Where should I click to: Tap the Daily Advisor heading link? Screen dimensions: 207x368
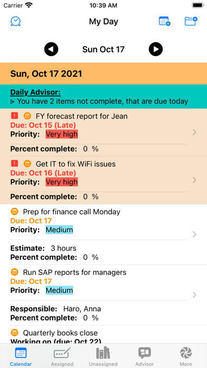tap(35, 93)
